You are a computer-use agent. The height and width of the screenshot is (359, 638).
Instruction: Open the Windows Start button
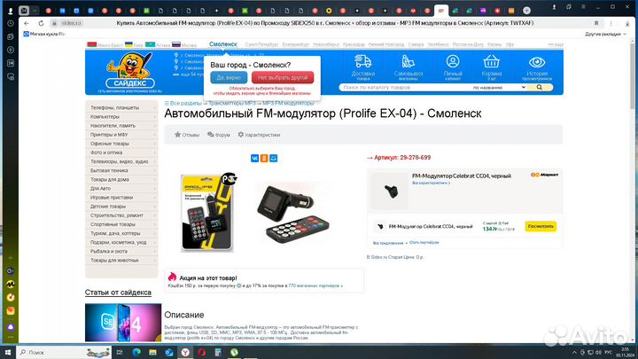click(x=8, y=352)
